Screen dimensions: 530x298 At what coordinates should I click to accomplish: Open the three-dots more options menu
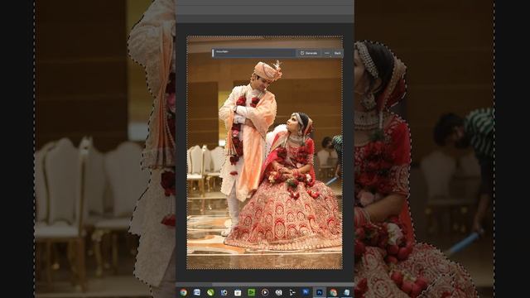point(326,53)
